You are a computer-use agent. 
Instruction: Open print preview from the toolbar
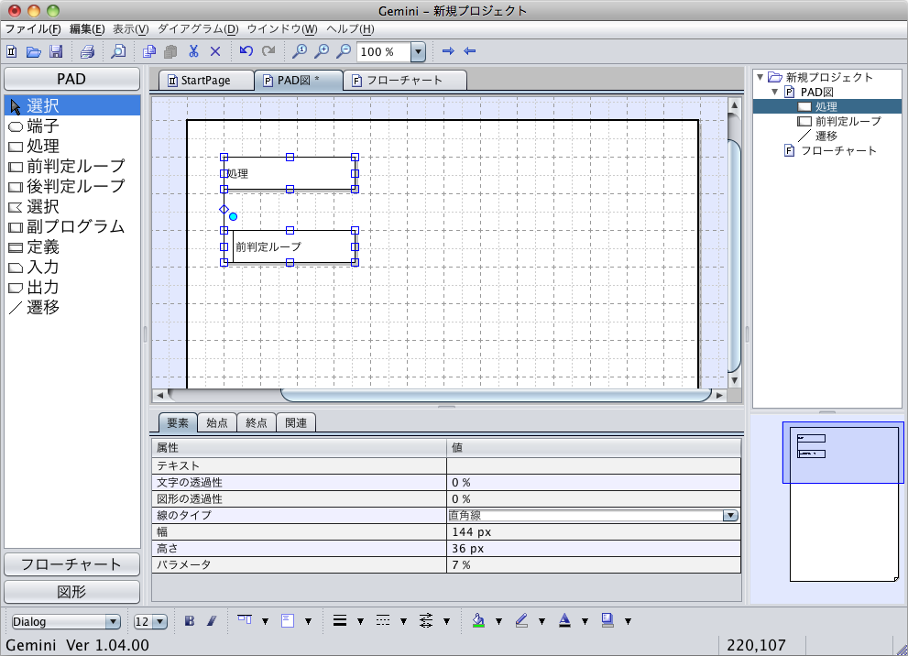point(118,51)
